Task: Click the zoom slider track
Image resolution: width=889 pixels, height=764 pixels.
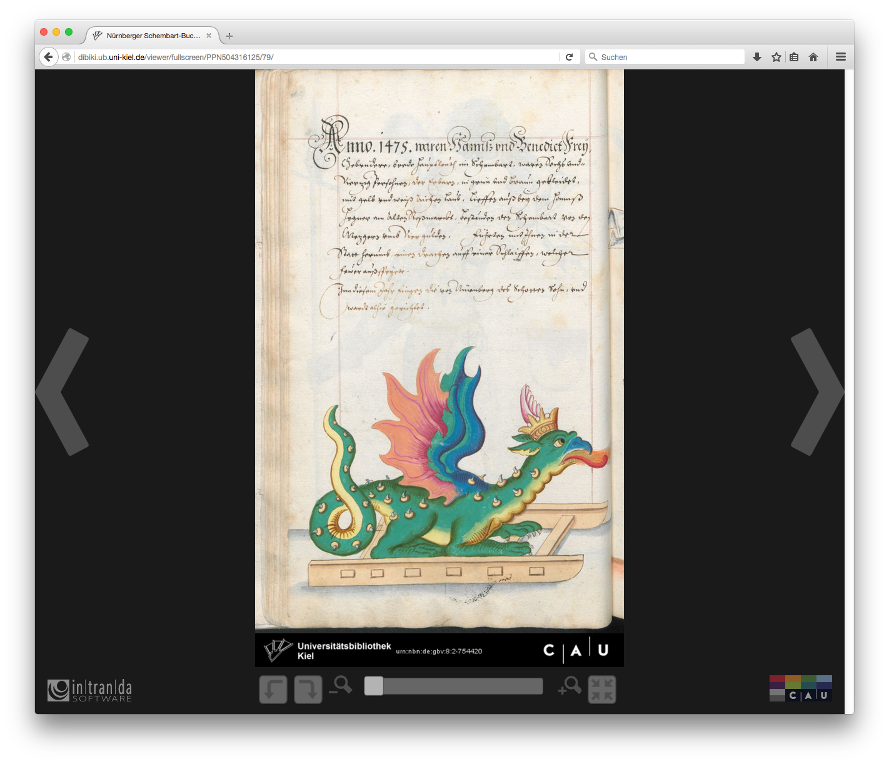Action: click(x=454, y=686)
